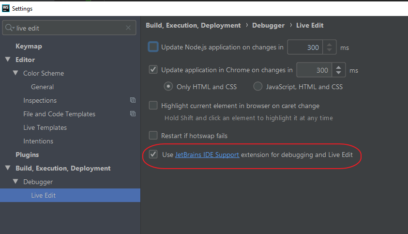Image resolution: width=408 pixels, height=234 pixels.
Task: Click the magnifier search icon
Action: click(x=10, y=28)
